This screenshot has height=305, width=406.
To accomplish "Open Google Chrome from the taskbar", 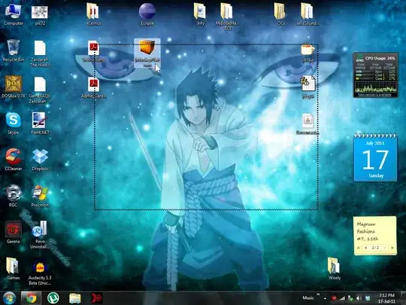I will 31,298.
